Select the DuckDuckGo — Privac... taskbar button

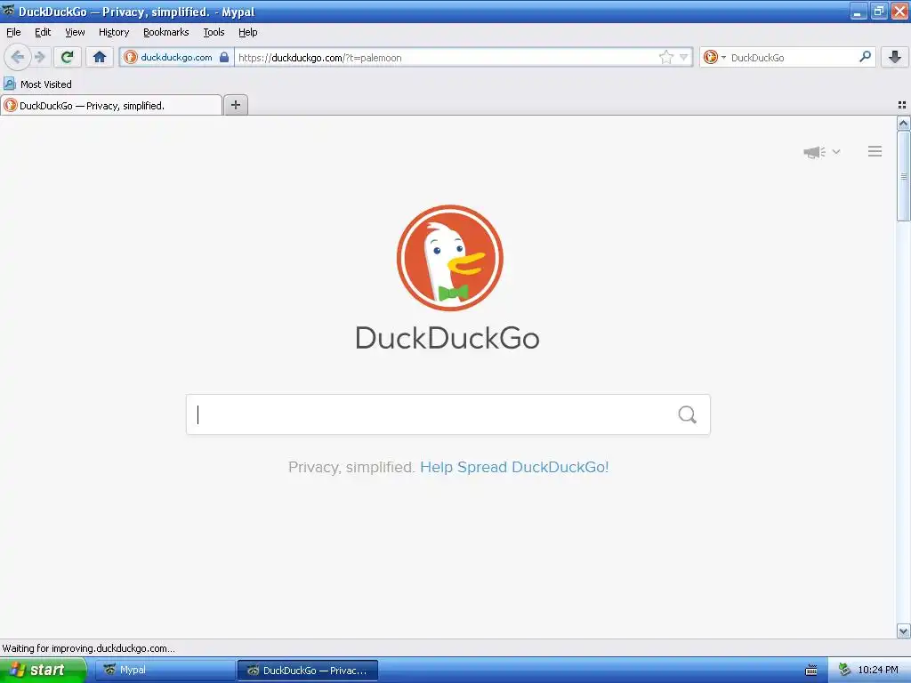click(308, 671)
